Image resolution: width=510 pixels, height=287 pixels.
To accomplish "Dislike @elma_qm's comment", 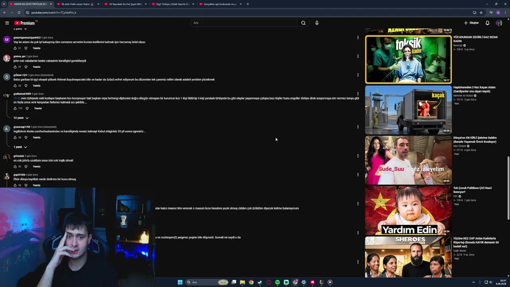I will (26, 67).
